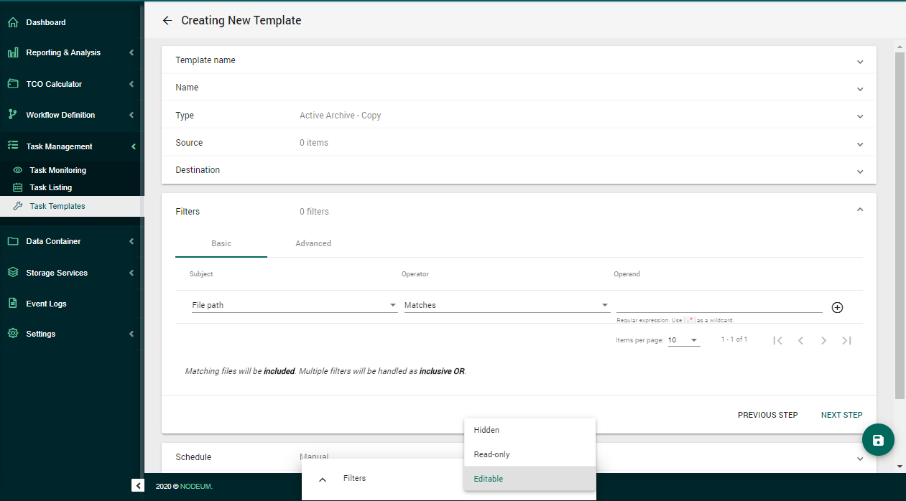Image resolution: width=906 pixels, height=501 pixels.
Task: Go to next page of filters
Action: click(824, 340)
